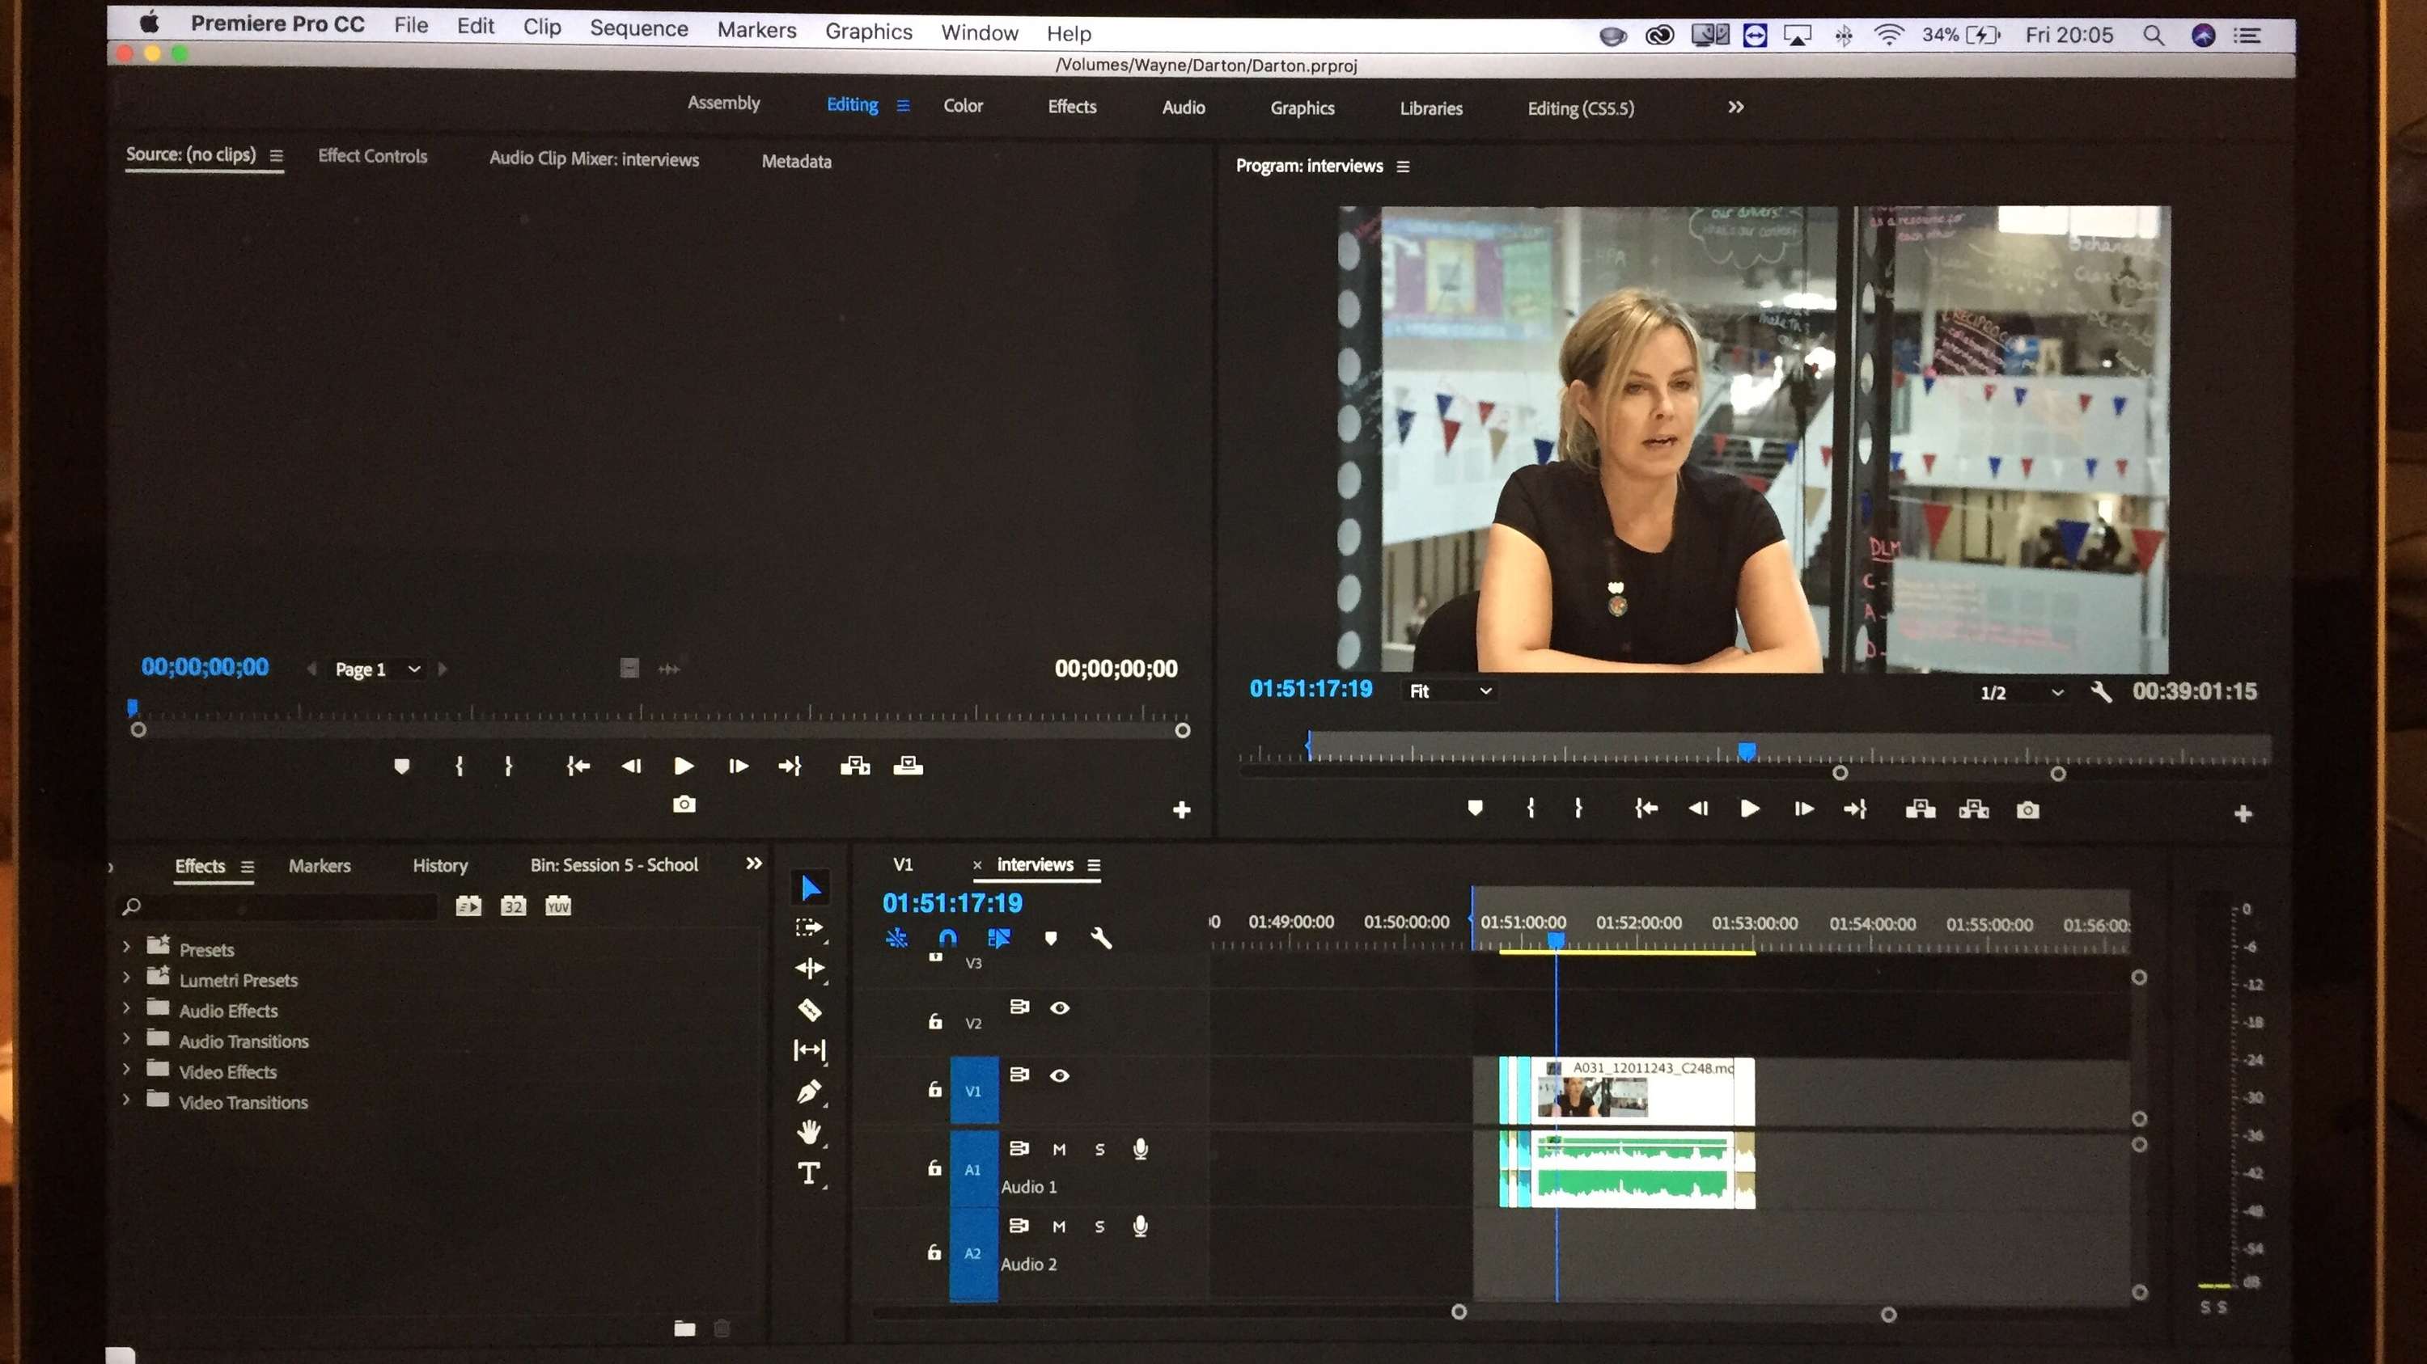2427x1364 pixels.
Task: Click the Source monitor playhead marker
Action: pyautogui.click(x=133, y=707)
